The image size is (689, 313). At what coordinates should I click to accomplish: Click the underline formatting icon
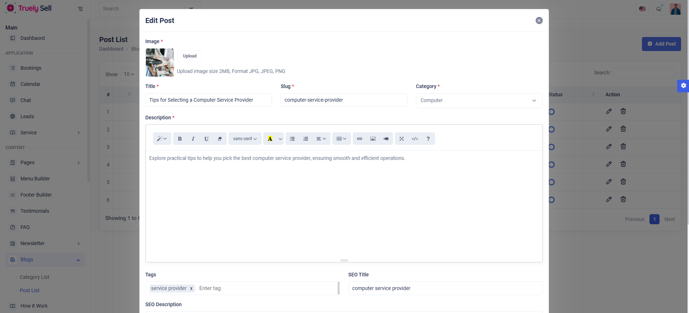click(206, 139)
